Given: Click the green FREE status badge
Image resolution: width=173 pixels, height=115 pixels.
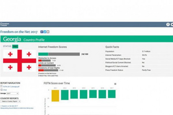Looking at the screenshot, I should click(x=15, y=47).
